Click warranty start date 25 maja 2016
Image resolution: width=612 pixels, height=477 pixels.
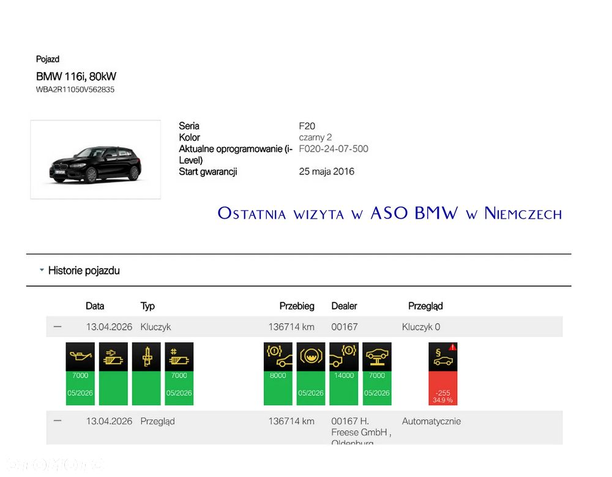coord(327,172)
